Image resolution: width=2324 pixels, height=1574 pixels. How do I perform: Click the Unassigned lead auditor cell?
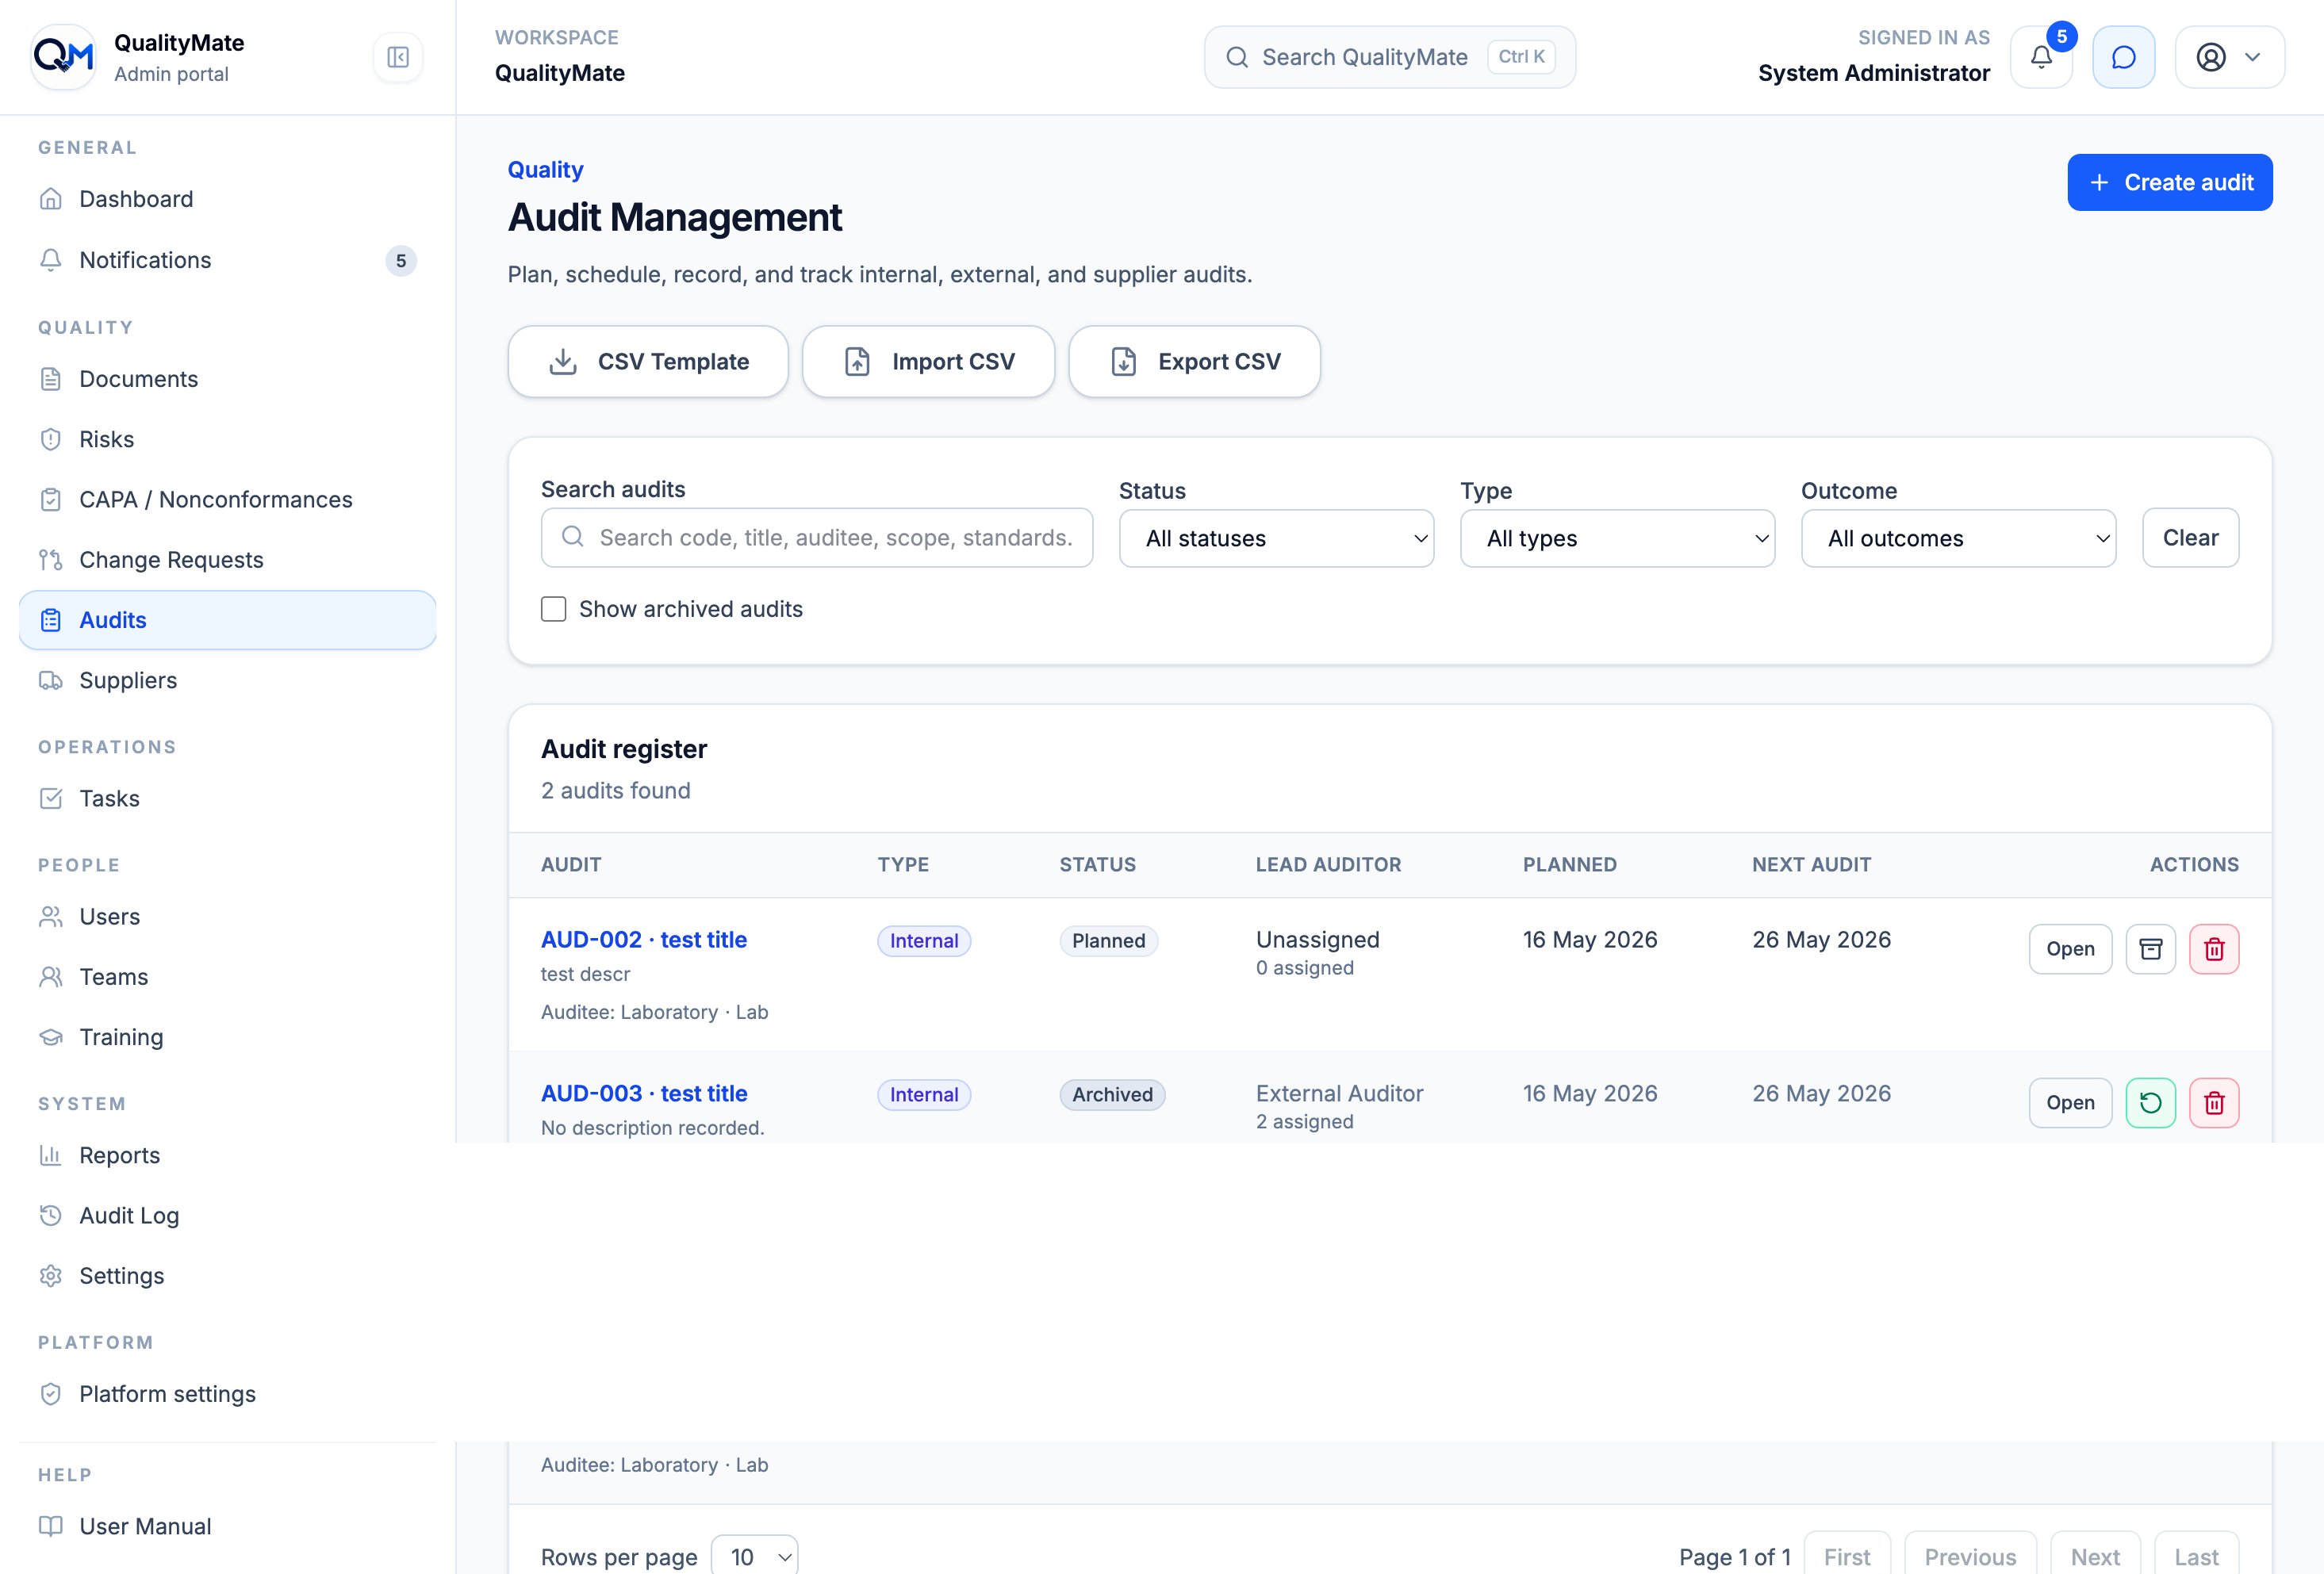pyautogui.click(x=1317, y=940)
